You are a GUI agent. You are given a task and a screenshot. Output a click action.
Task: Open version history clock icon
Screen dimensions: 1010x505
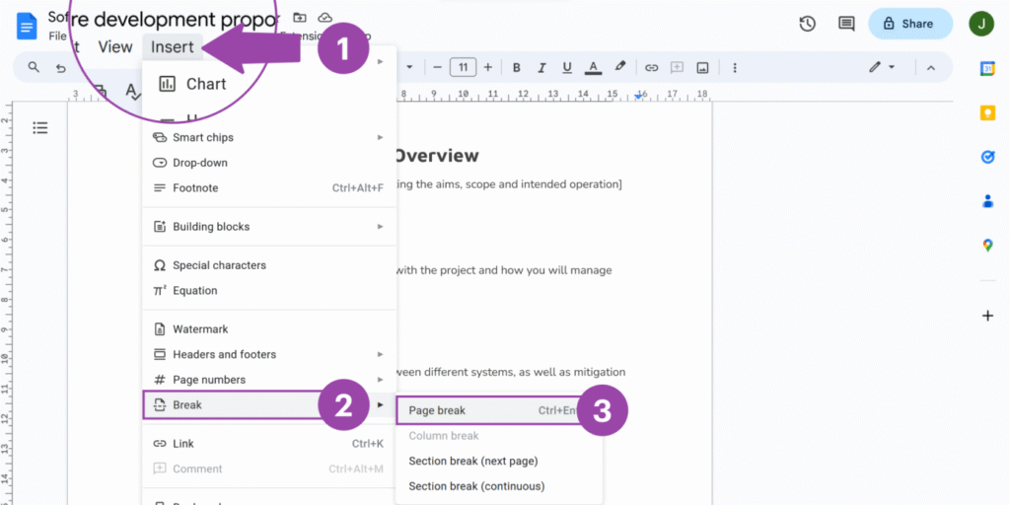click(807, 24)
